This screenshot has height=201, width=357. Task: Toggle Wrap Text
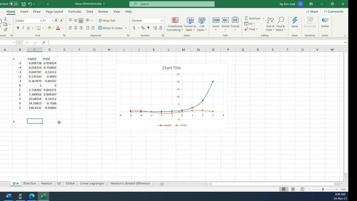[x=107, y=21]
